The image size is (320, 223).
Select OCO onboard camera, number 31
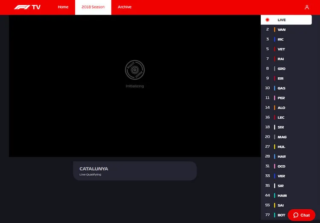[286, 166]
